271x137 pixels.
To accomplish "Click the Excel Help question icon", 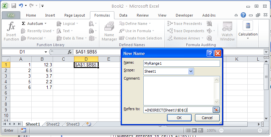I will point(243,15).
